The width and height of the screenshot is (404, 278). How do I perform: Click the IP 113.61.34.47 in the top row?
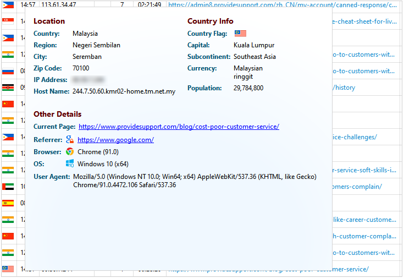(x=58, y=4)
